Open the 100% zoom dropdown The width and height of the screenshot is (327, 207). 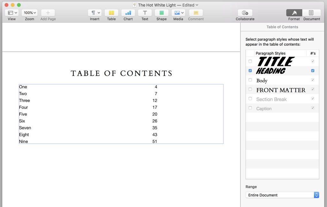click(x=29, y=13)
